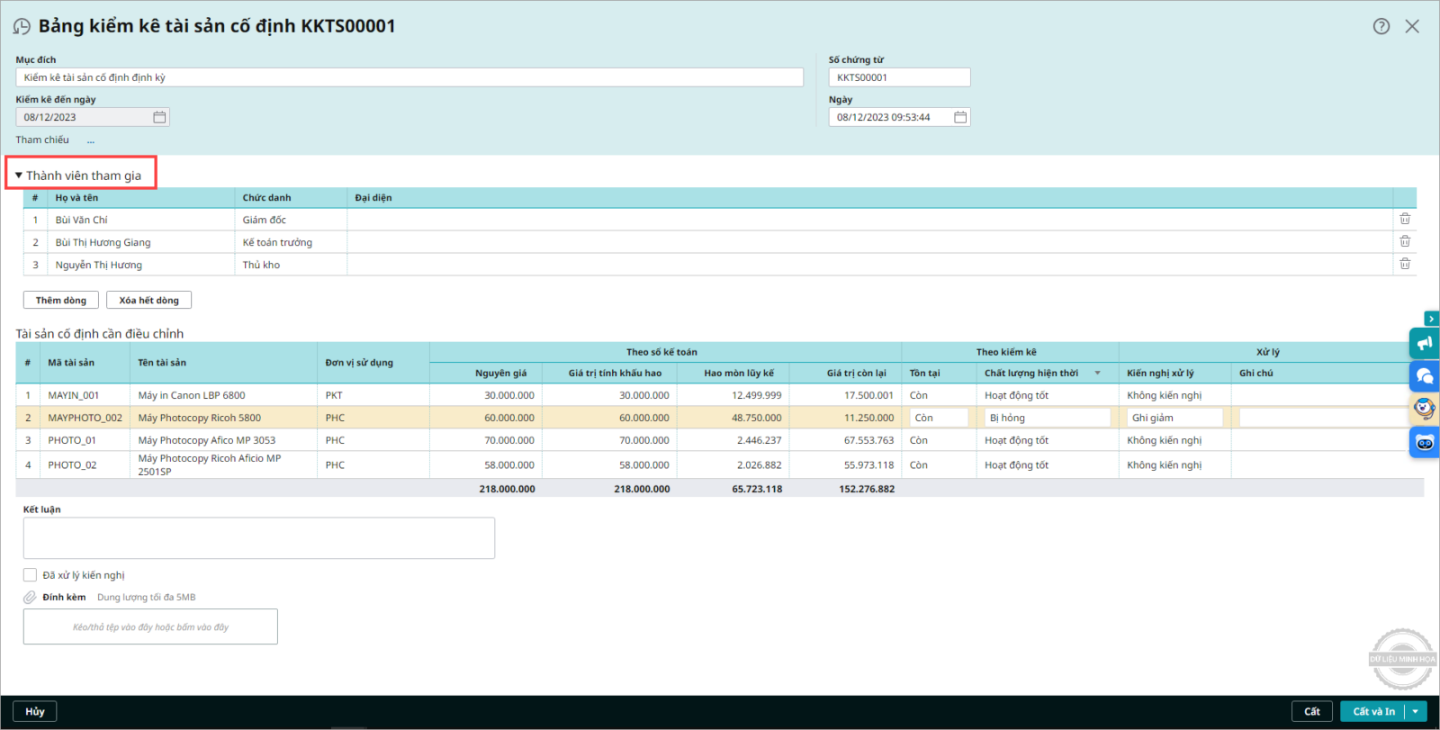
Task: Select asset code PHOTO_01
Action: point(72,440)
